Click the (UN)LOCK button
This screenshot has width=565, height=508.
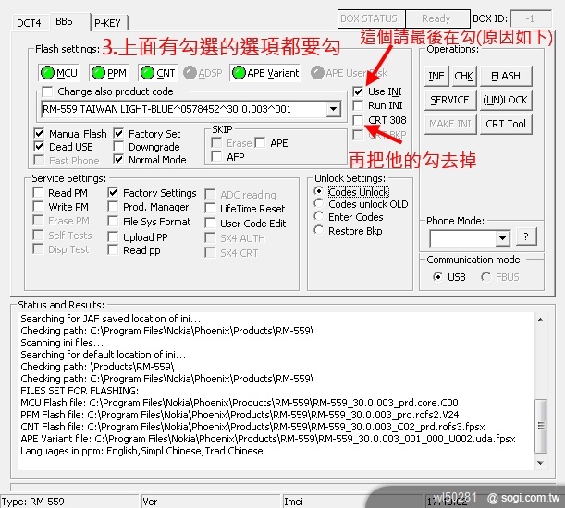point(505,100)
